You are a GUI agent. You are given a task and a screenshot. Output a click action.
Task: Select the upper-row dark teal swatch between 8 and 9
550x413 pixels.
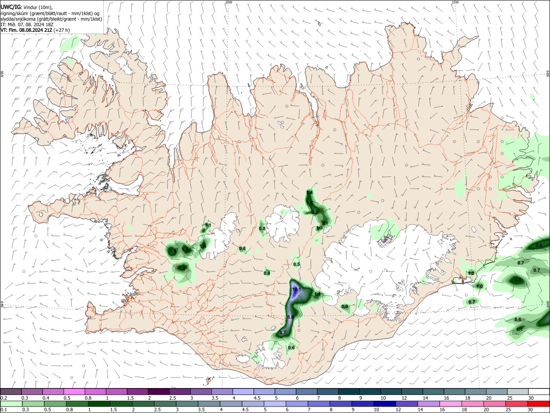click(x=348, y=391)
